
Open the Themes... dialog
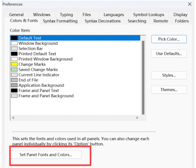pyautogui.click(x=169, y=90)
